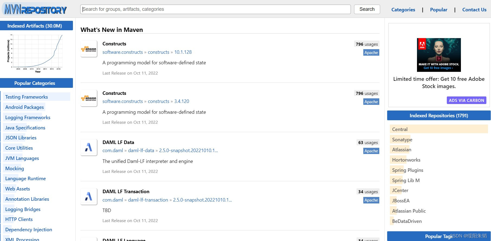
Task: Open the Atlassian repository
Action: 402,150
